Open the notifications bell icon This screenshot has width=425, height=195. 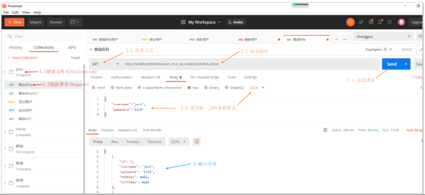tap(380, 22)
